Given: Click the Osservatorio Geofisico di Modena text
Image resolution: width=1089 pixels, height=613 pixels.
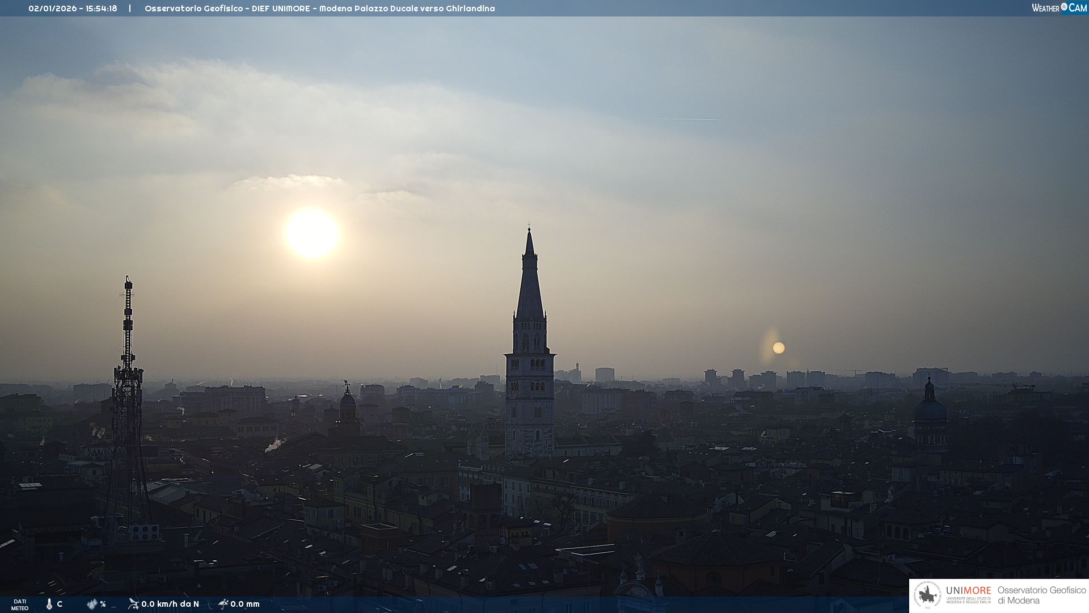Looking at the screenshot, I should coord(1041,595).
